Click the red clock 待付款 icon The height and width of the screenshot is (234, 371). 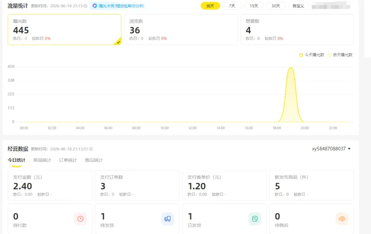click(x=81, y=219)
